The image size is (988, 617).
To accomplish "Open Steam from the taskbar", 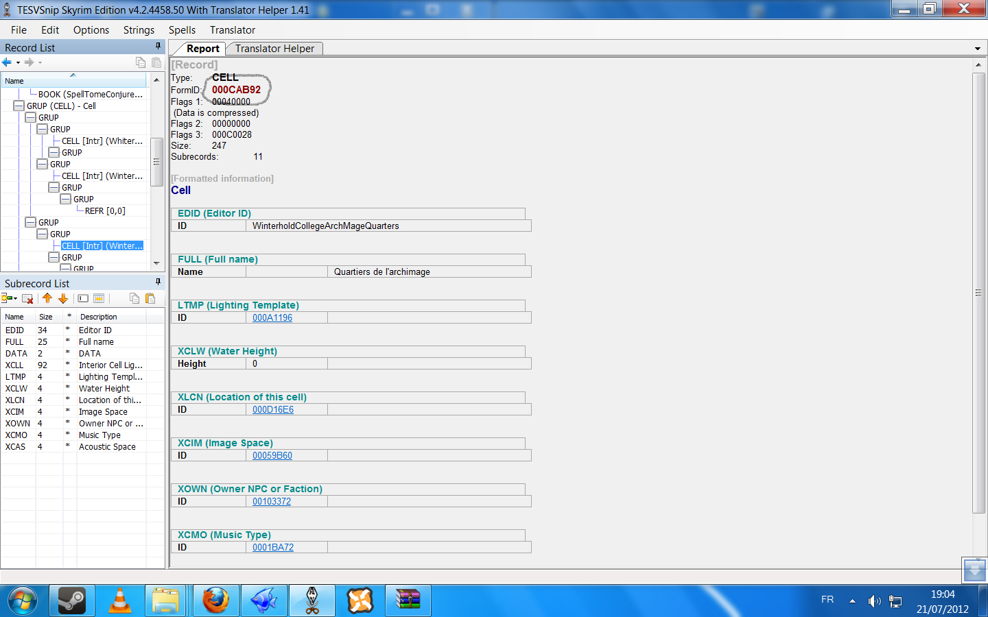I will [72, 601].
